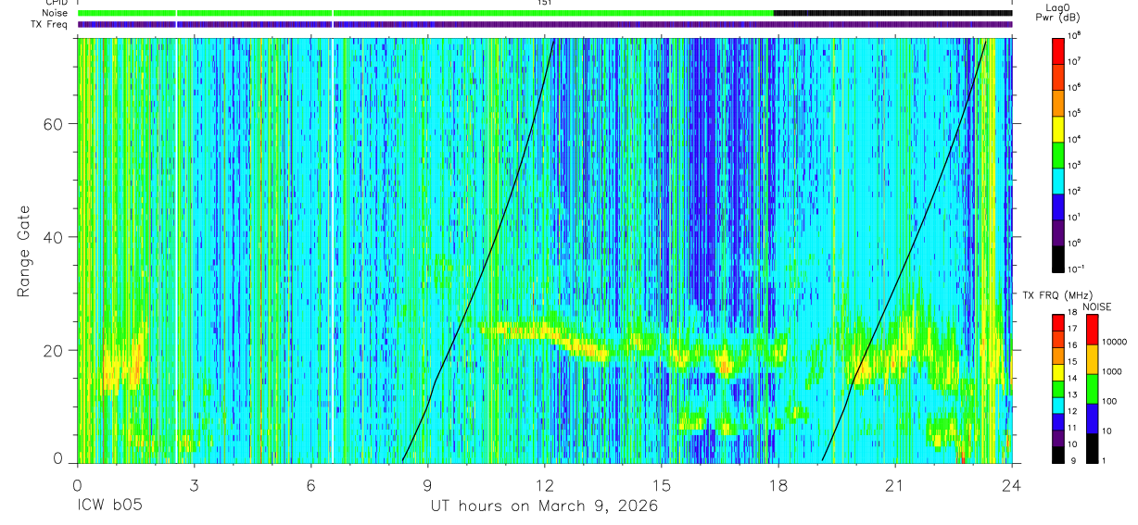Click the x-axis tick label '3'

[194, 484]
